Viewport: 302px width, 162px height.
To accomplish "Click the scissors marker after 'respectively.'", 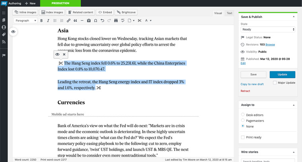I will 99,88.
